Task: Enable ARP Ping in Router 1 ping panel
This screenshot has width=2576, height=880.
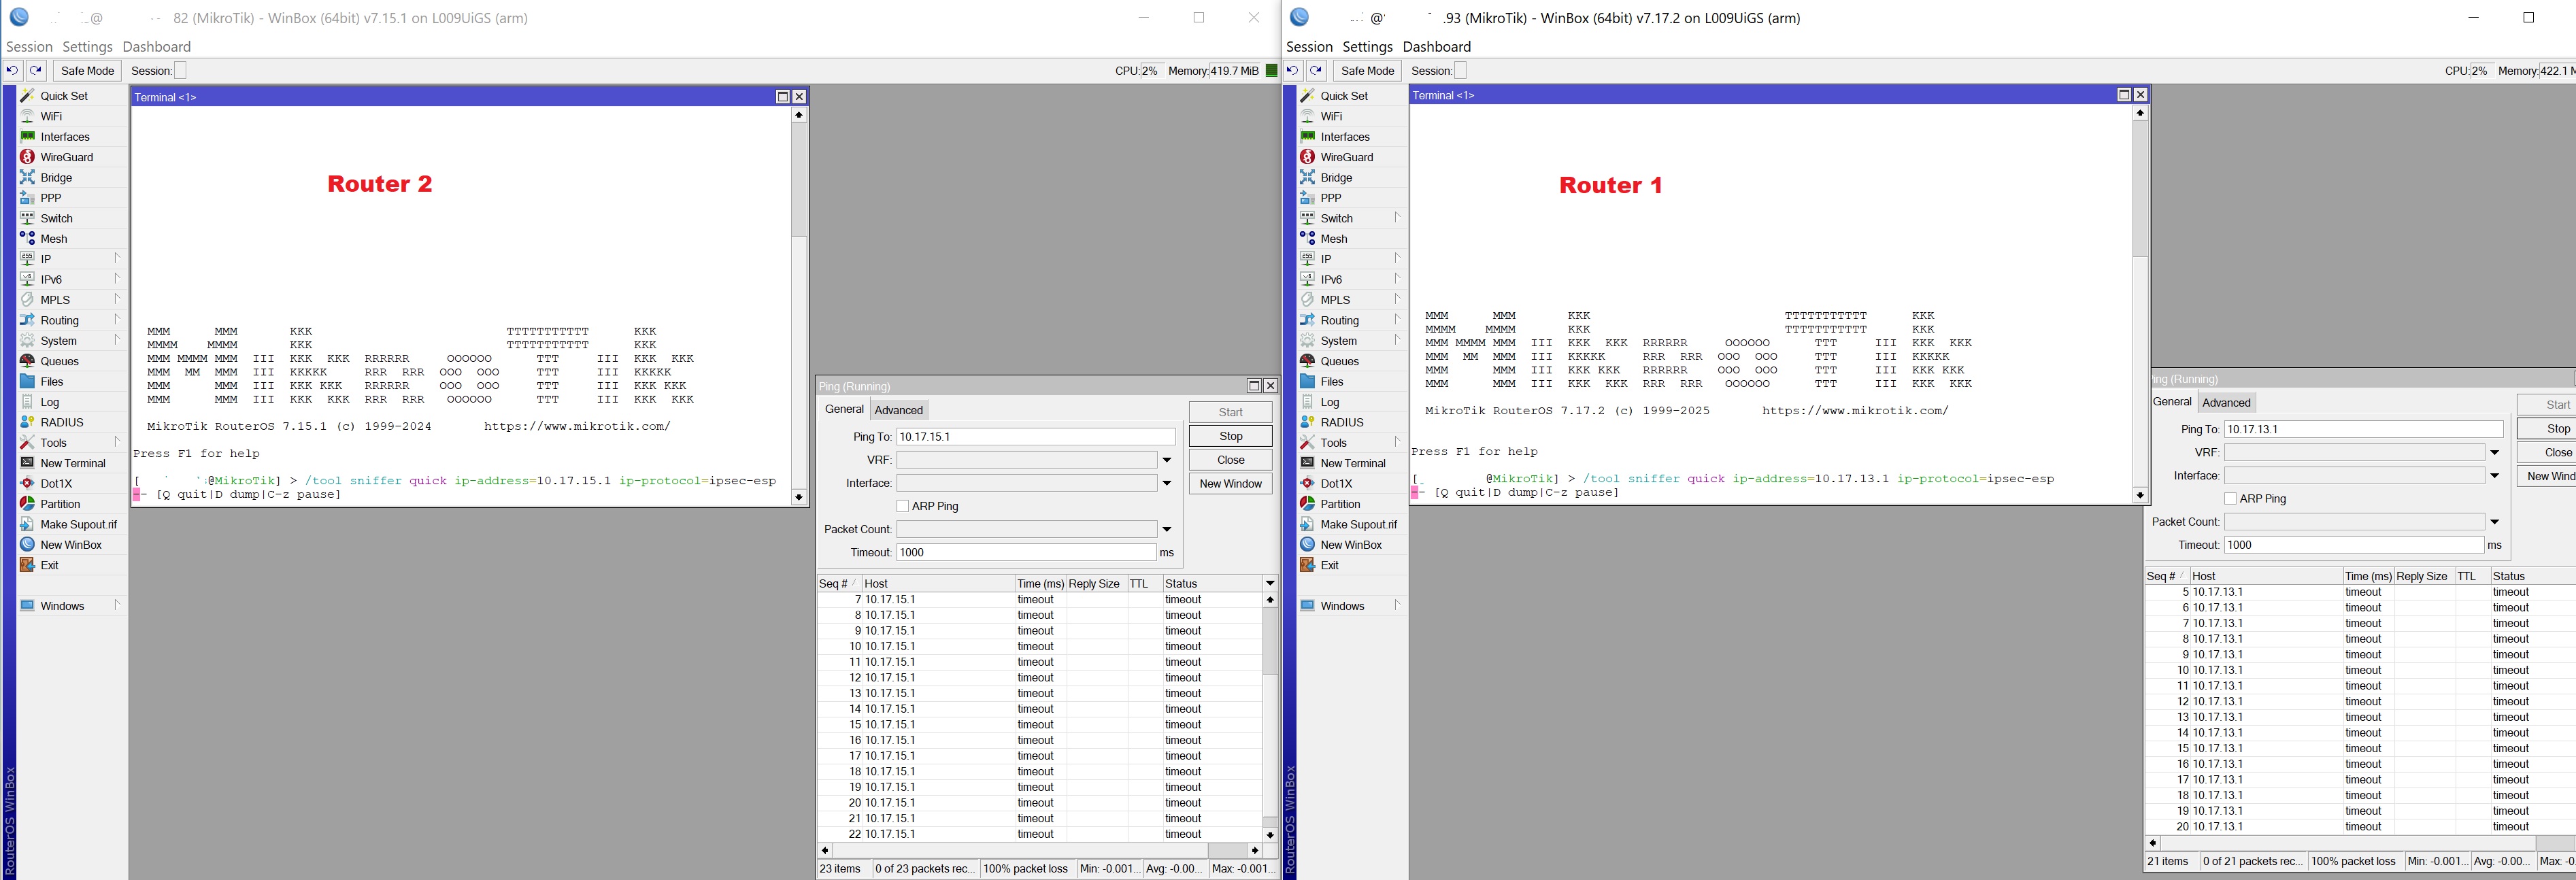Action: [2231, 498]
